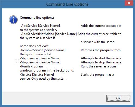Click the blue information icon
The image size is (135, 107).
coord(13,20)
